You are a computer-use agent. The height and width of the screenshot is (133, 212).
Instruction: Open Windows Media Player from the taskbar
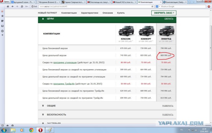(22, 130)
